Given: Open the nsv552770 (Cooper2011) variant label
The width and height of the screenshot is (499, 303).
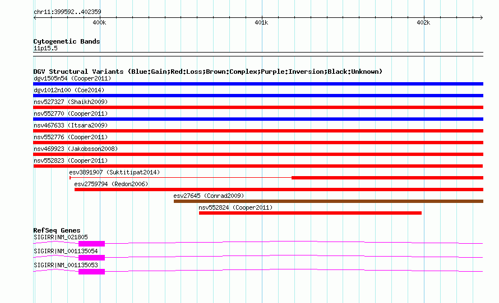Looking at the screenshot, I should [71, 113].
